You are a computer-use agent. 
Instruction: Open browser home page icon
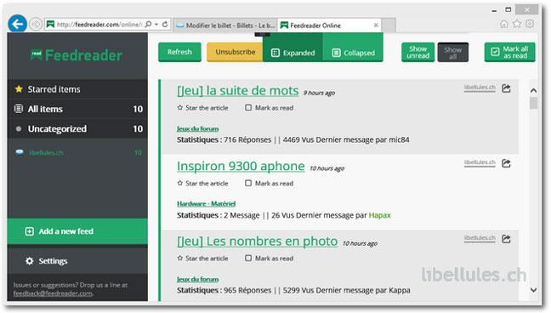point(504,24)
